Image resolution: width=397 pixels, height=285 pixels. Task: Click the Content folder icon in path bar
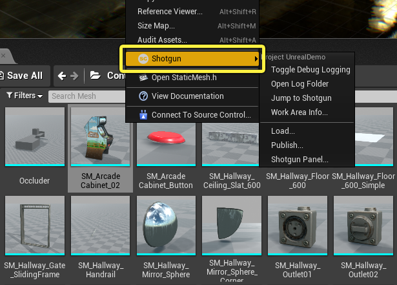(95, 76)
